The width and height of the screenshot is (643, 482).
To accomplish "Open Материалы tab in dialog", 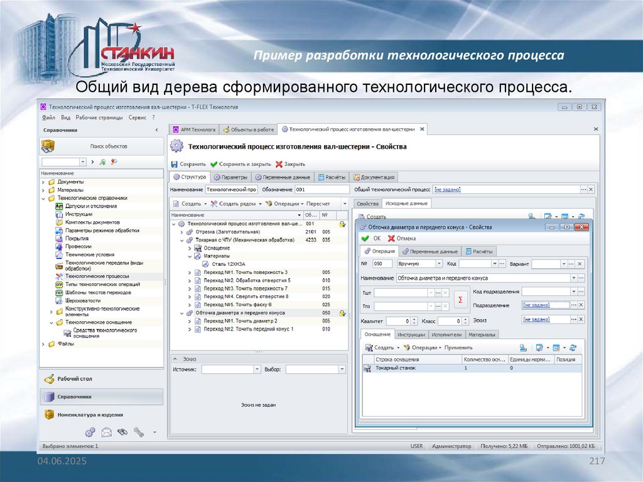I will click(x=482, y=334).
